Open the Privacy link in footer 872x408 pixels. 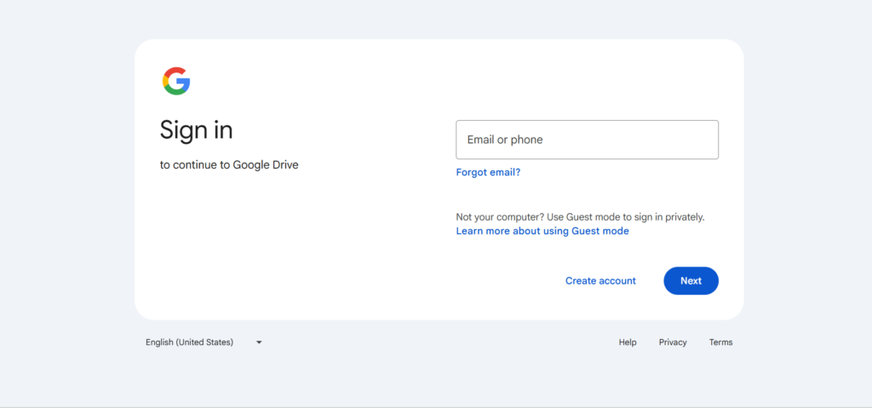pyautogui.click(x=673, y=342)
